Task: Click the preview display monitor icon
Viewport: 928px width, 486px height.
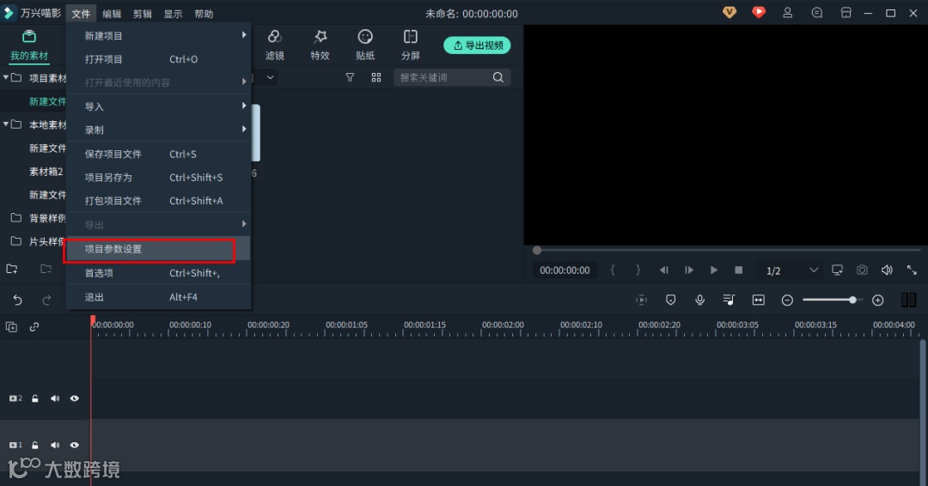Action: click(838, 270)
